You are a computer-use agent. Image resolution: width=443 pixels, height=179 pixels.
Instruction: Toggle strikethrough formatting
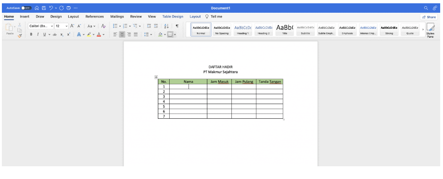point(55,34)
